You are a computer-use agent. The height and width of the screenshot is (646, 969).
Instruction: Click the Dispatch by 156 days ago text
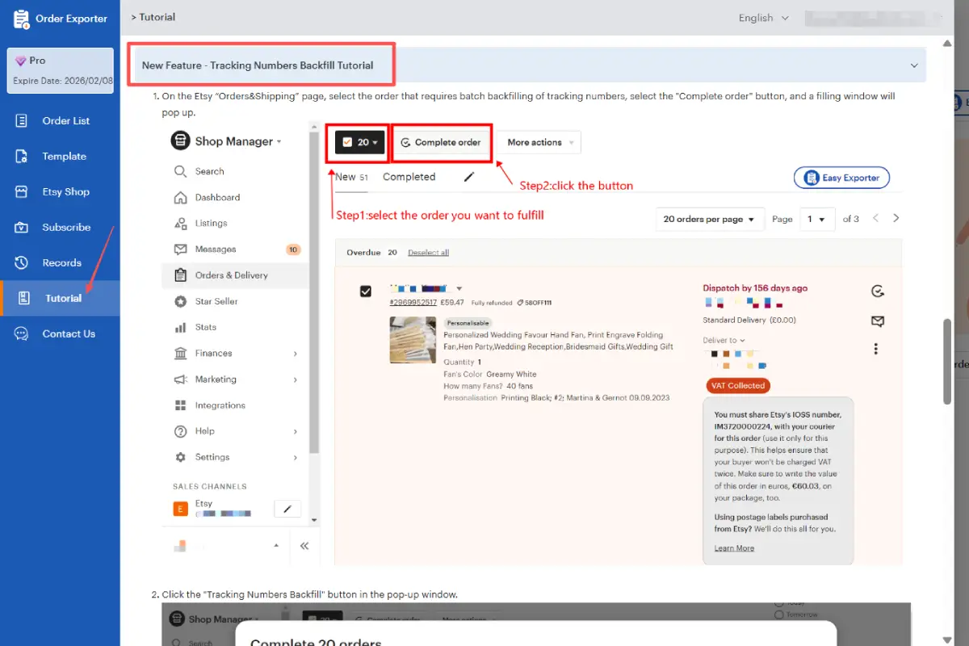point(755,288)
